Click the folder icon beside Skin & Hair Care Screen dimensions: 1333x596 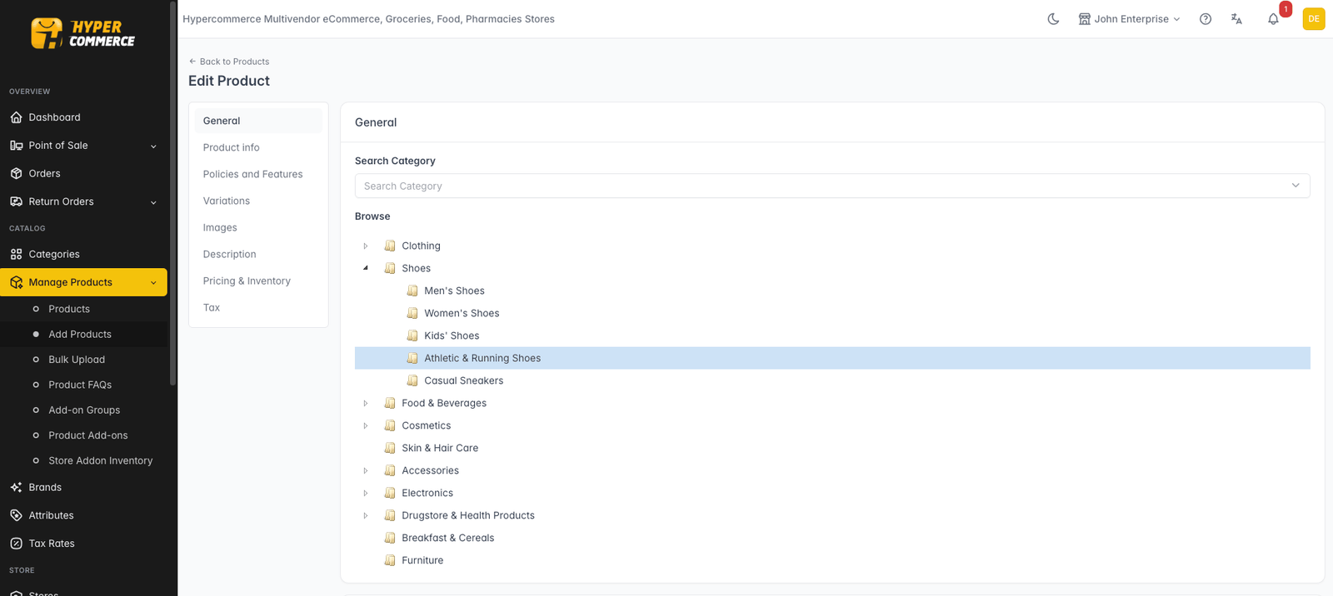tap(390, 448)
